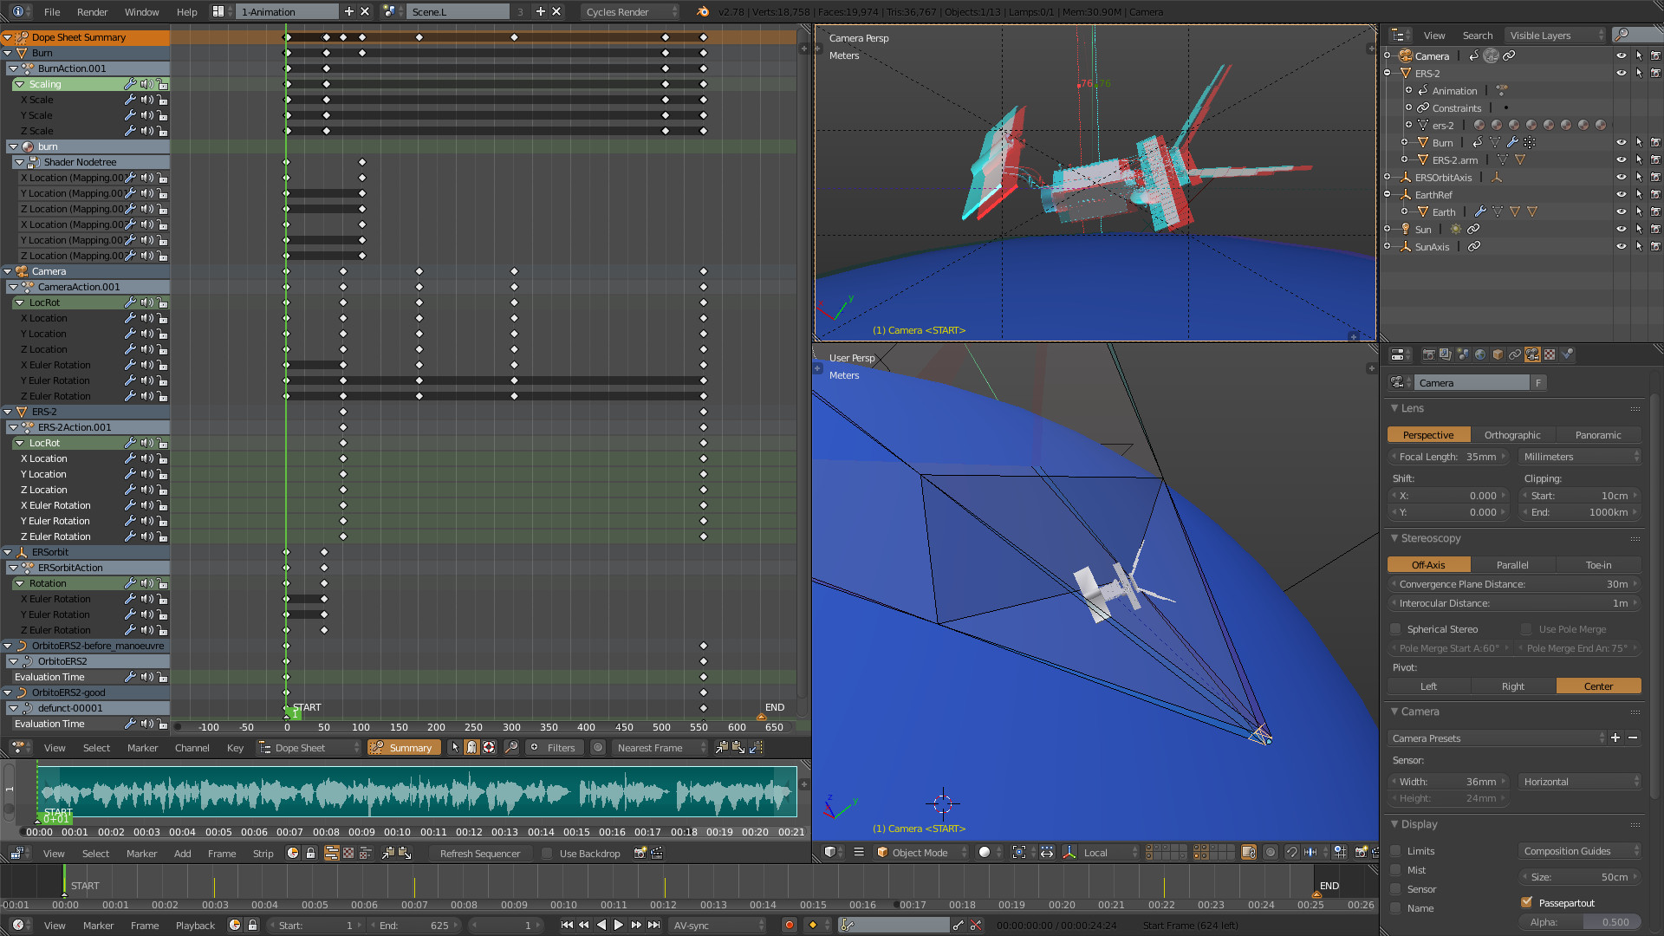Image resolution: width=1664 pixels, height=936 pixels.
Task: Select the Orthographic lens type
Action: pos(1512,435)
